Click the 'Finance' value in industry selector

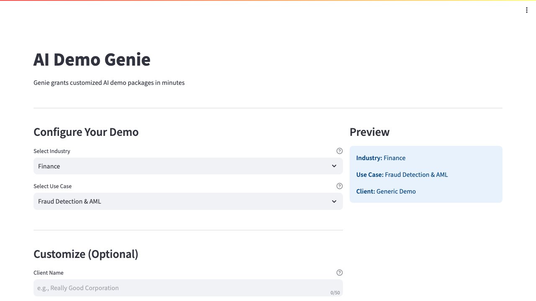pyautogui.click(x=49, y=166)
